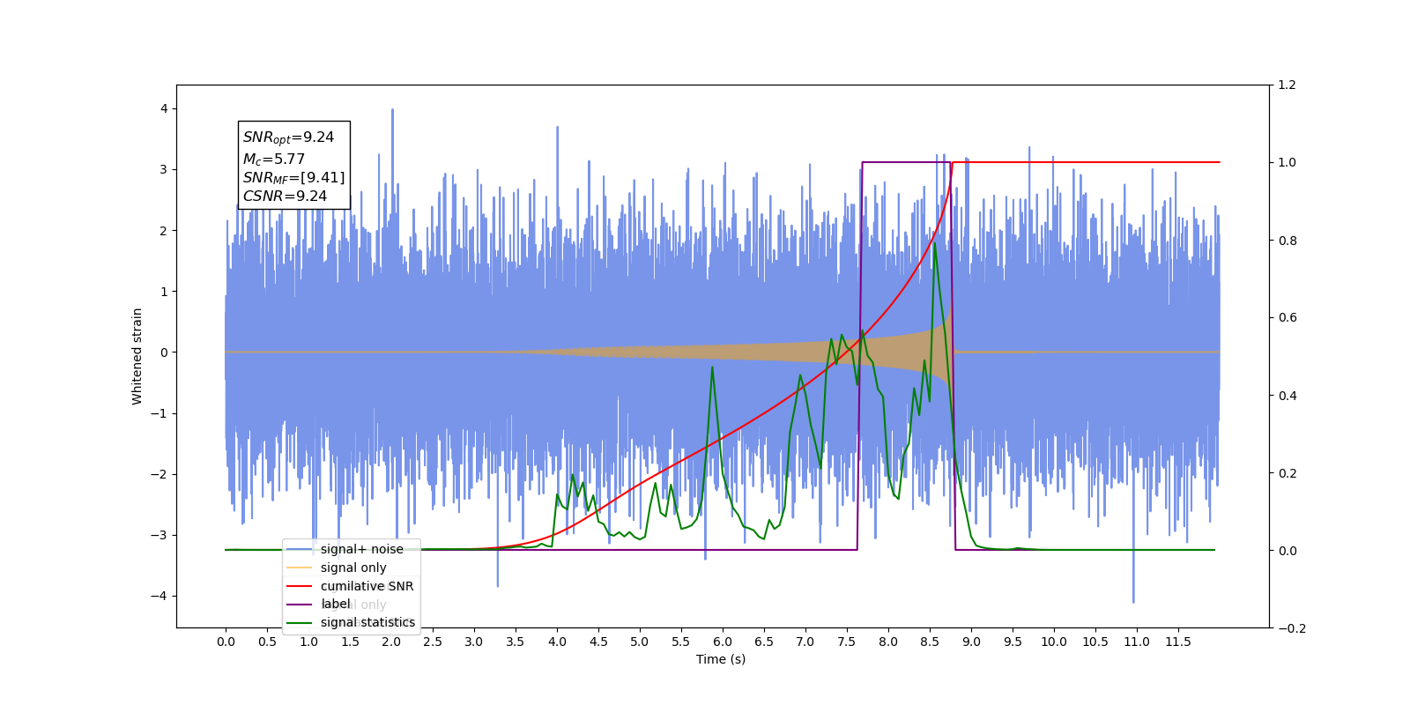Click the 10.0 tick on the time axis
Viewport: 1410px width, 705px height.
[1054, 642]
